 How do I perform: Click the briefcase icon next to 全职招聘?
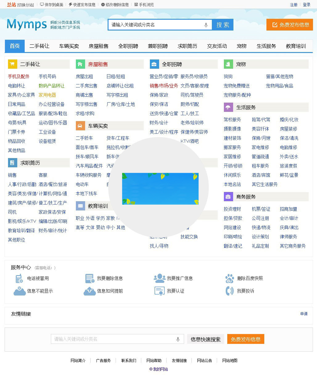(154, 64)
